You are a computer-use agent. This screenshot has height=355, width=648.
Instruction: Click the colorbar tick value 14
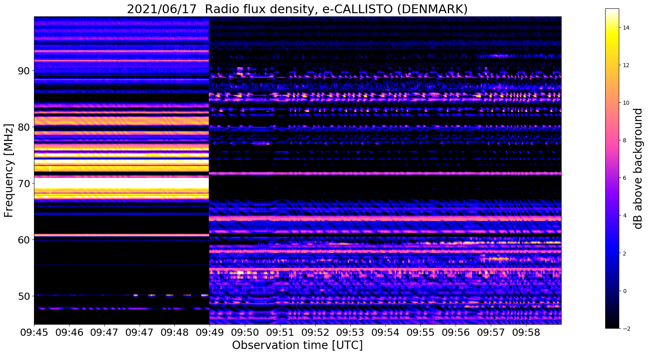pos(626,28)
